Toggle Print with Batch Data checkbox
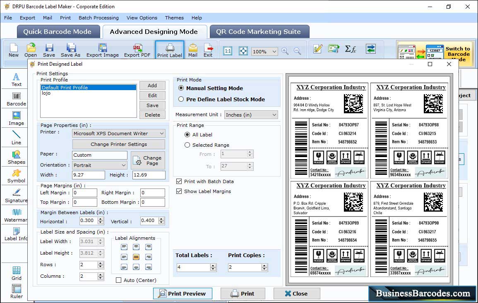The height and width of the screenshot is (303, 478). [x=179, y=181]
